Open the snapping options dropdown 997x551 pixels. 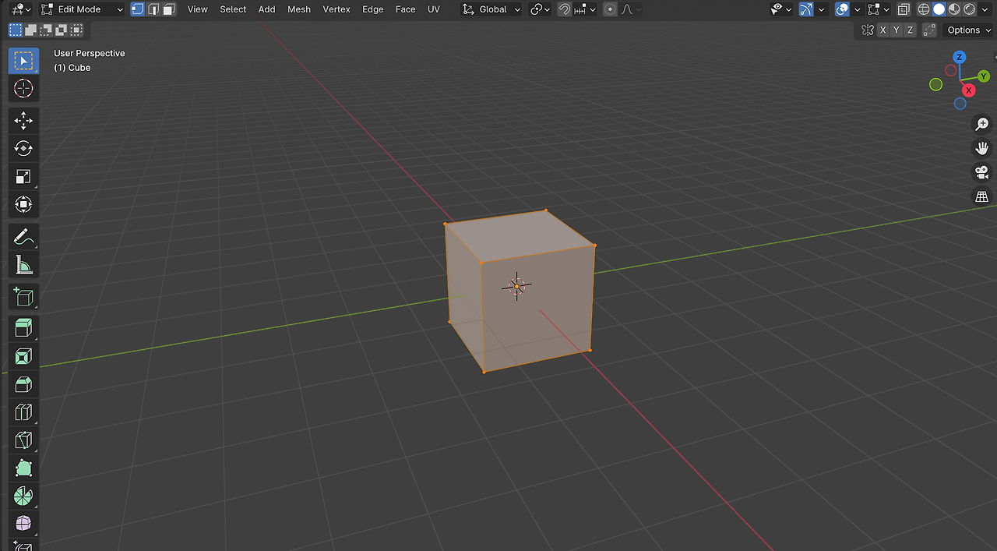587,9
